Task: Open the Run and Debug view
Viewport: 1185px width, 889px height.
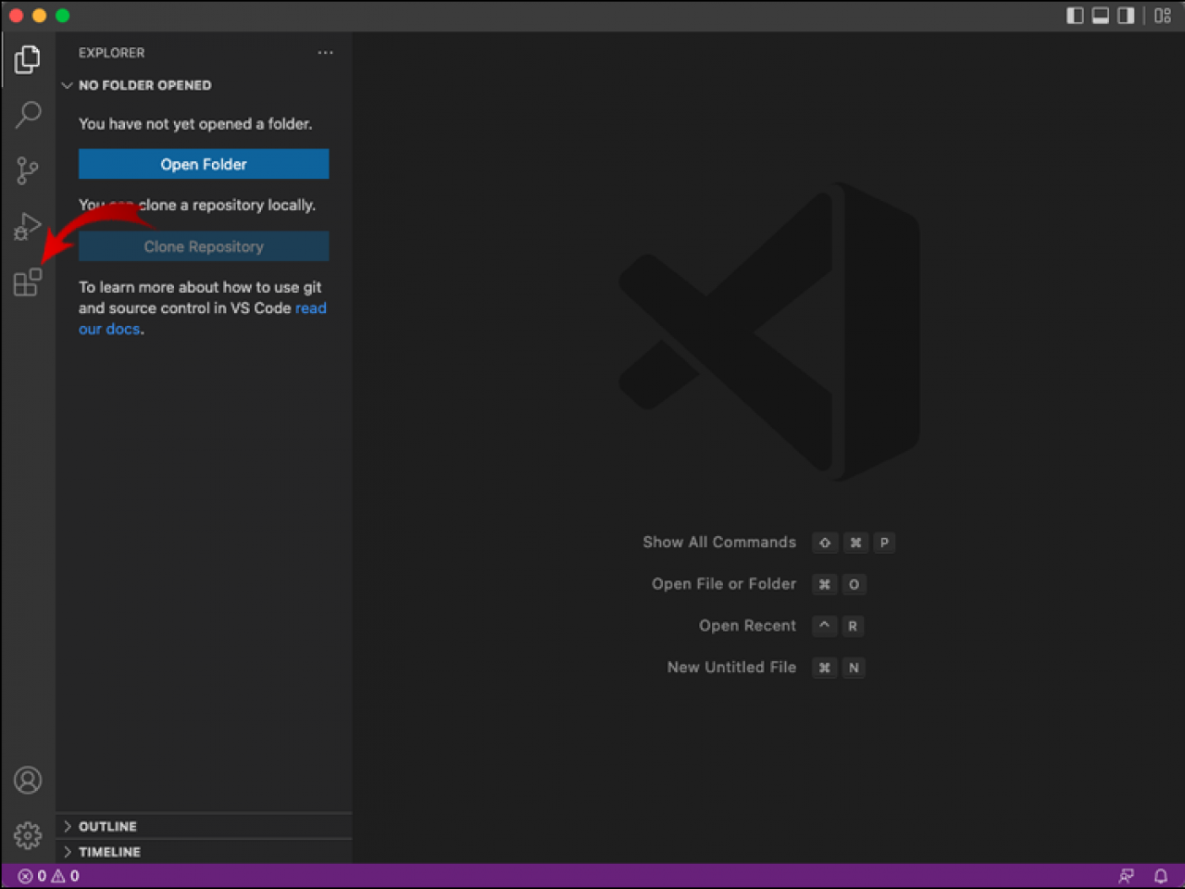Action: 27,225
